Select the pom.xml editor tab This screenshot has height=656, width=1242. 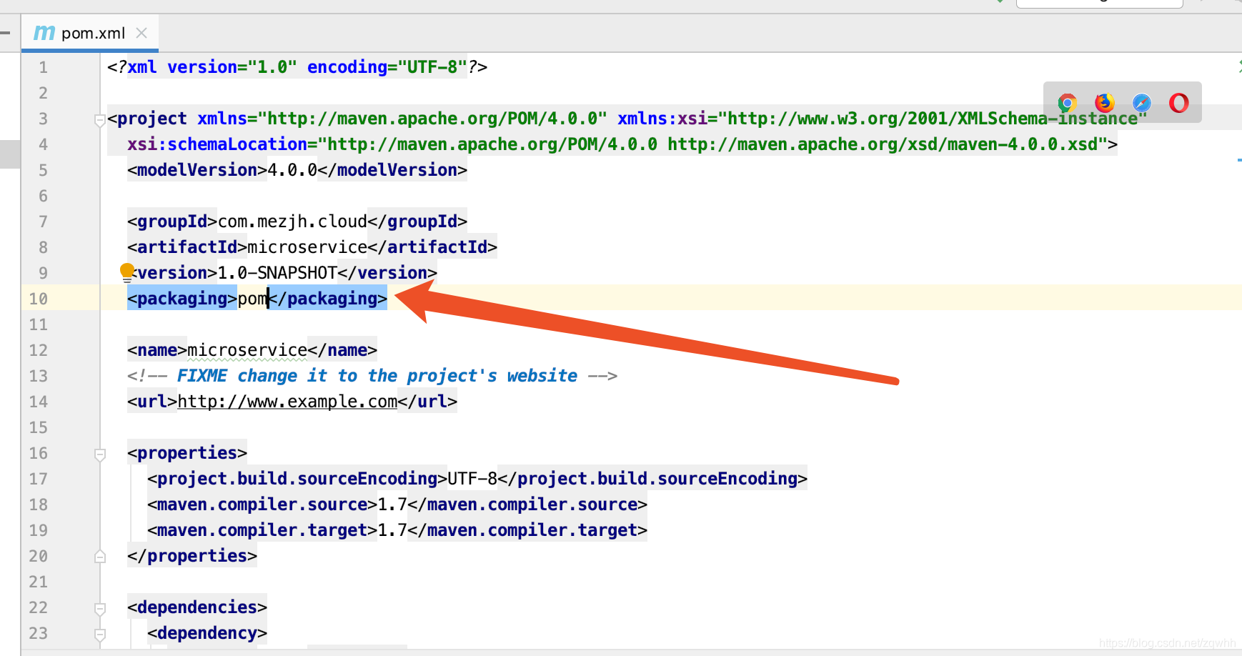[x=90, y=34]
